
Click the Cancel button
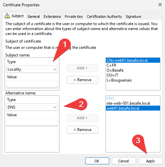[x=124, y=161]
